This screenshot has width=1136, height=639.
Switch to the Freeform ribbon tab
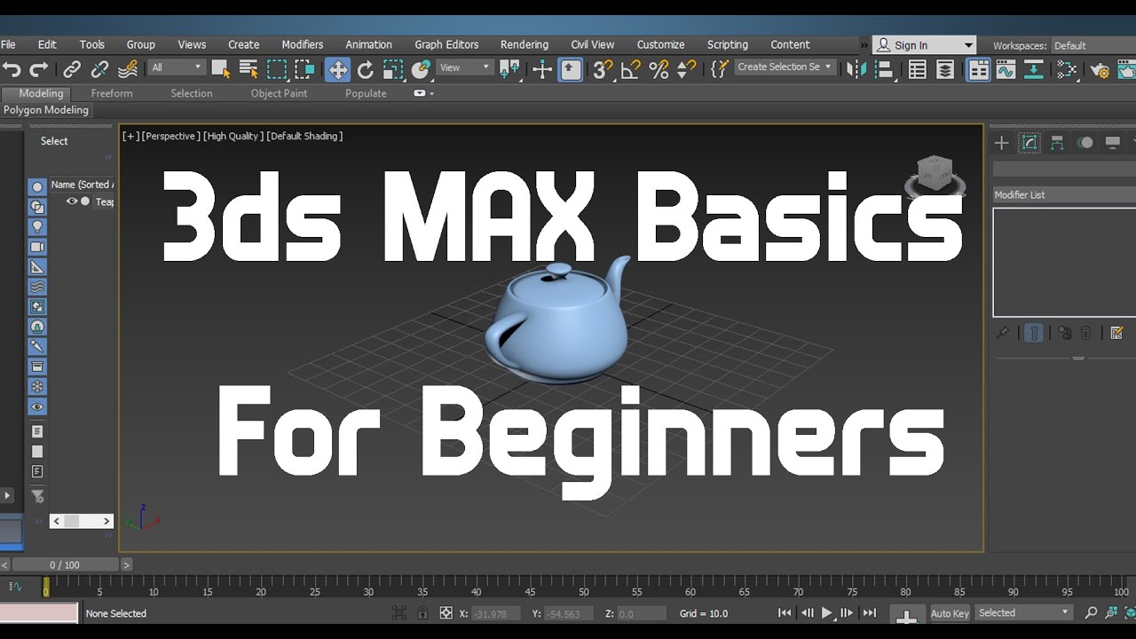pos(112,93)
